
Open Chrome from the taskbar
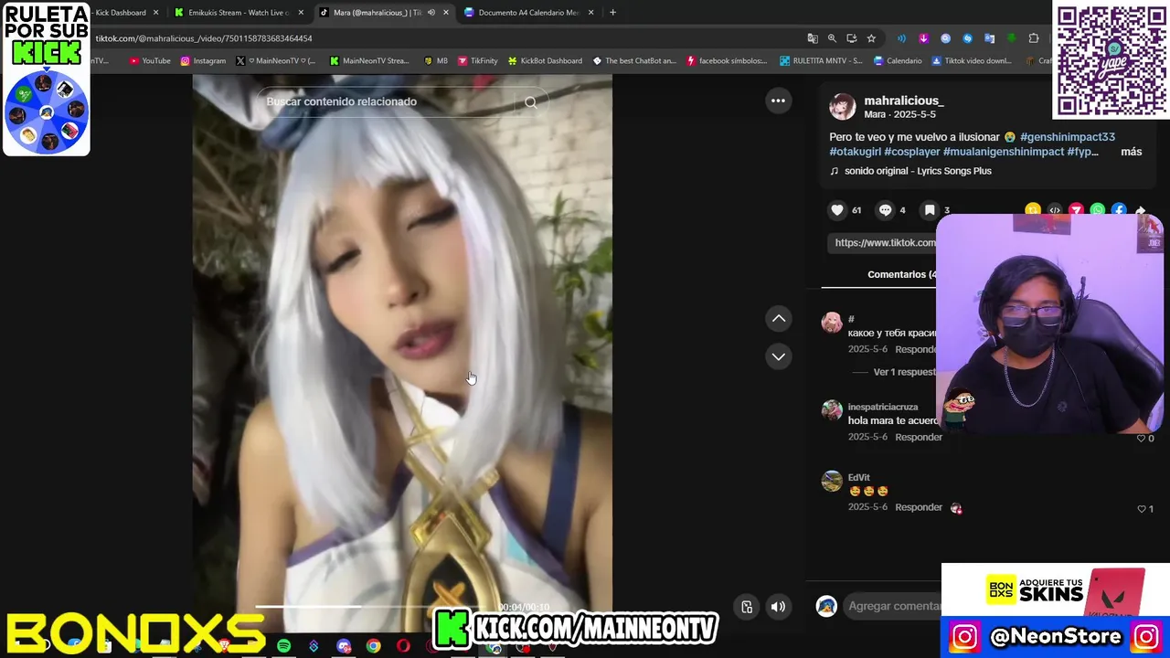click(373, 646)
